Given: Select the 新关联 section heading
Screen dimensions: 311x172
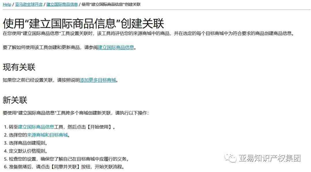Looking at the screenshot, I should pyautogui.click(x=15, y=100).
